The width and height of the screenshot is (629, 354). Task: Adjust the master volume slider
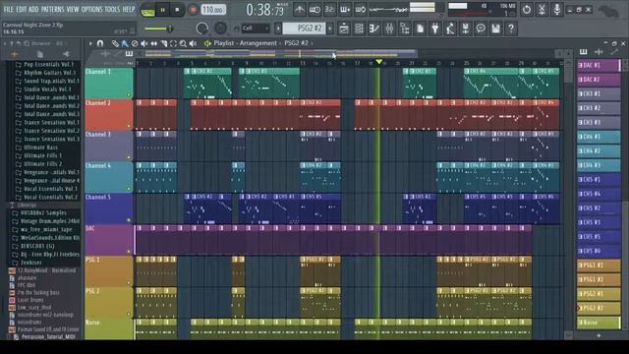tap(158, 29)
